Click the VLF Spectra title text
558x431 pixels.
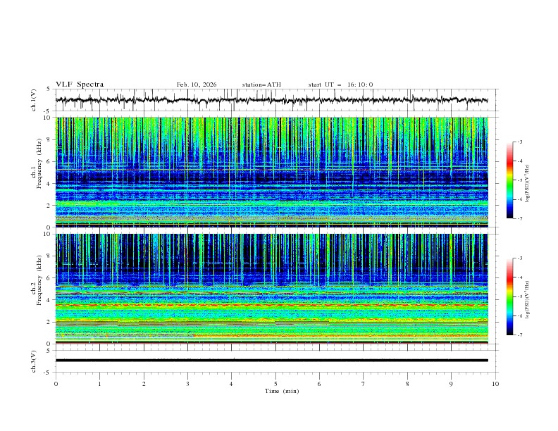tap(80, 85)
